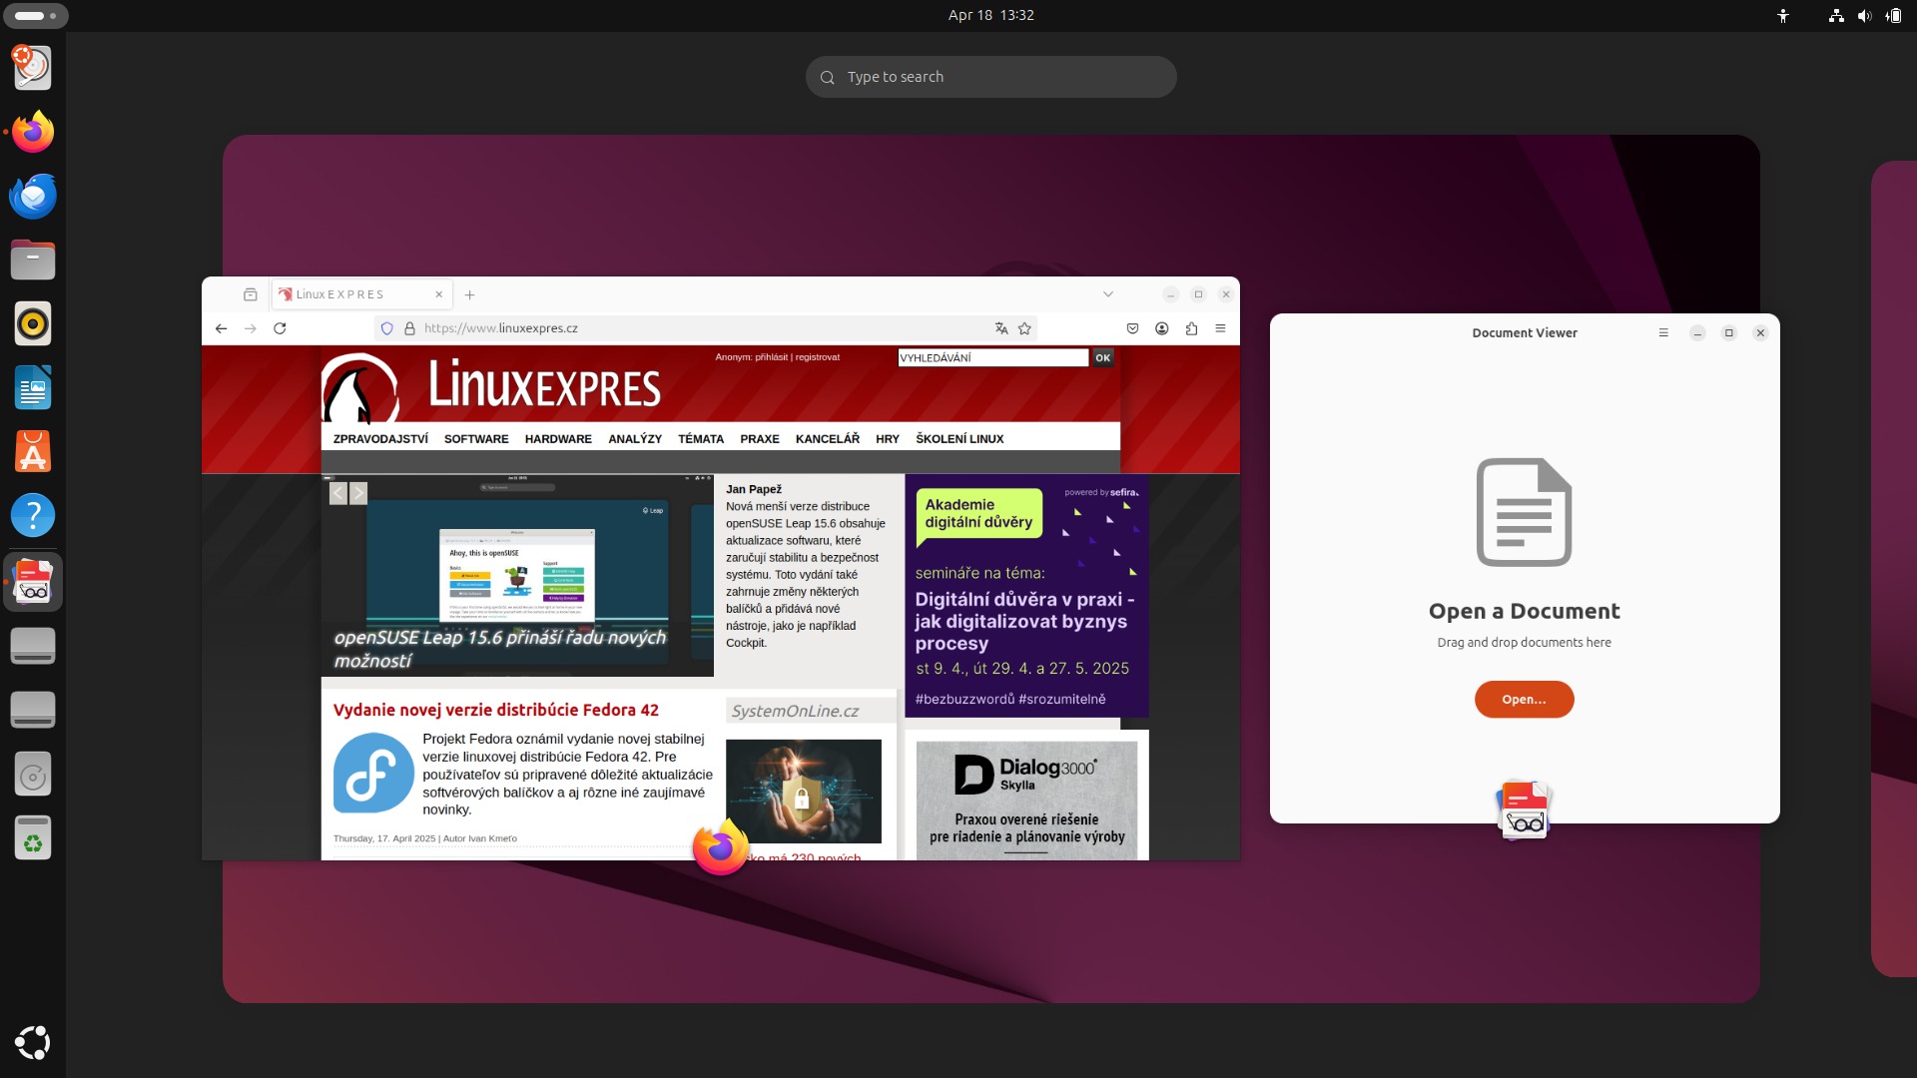Click the site padlock security icon

(409, 328)
